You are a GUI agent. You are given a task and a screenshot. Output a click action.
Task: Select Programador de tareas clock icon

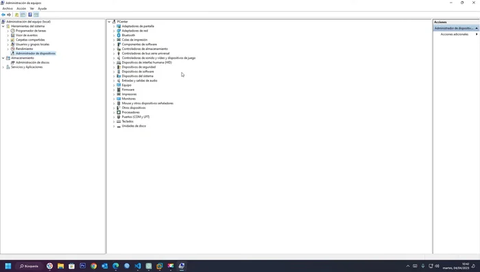click(x=12, y=31)
